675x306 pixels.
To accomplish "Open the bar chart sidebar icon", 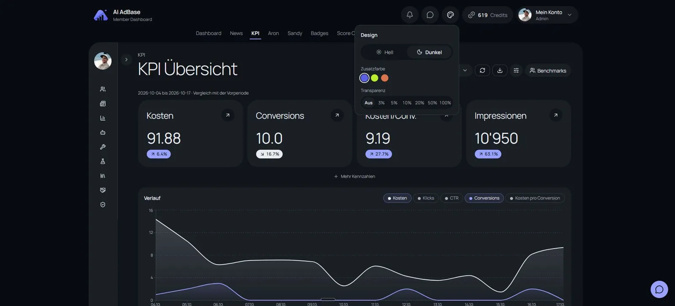I will click(x=103, y=118).
